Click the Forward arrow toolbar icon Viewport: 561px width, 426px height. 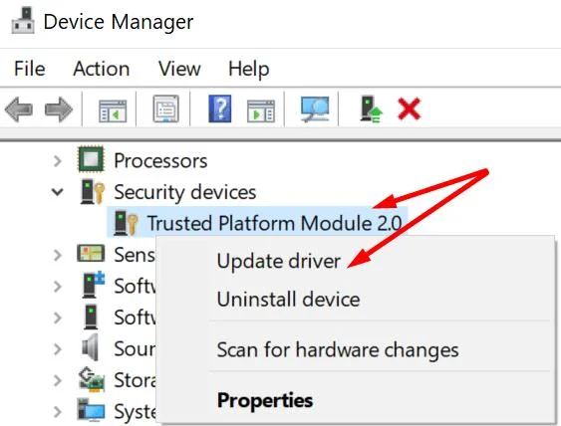pyautogui.click(x=59, y=109)
